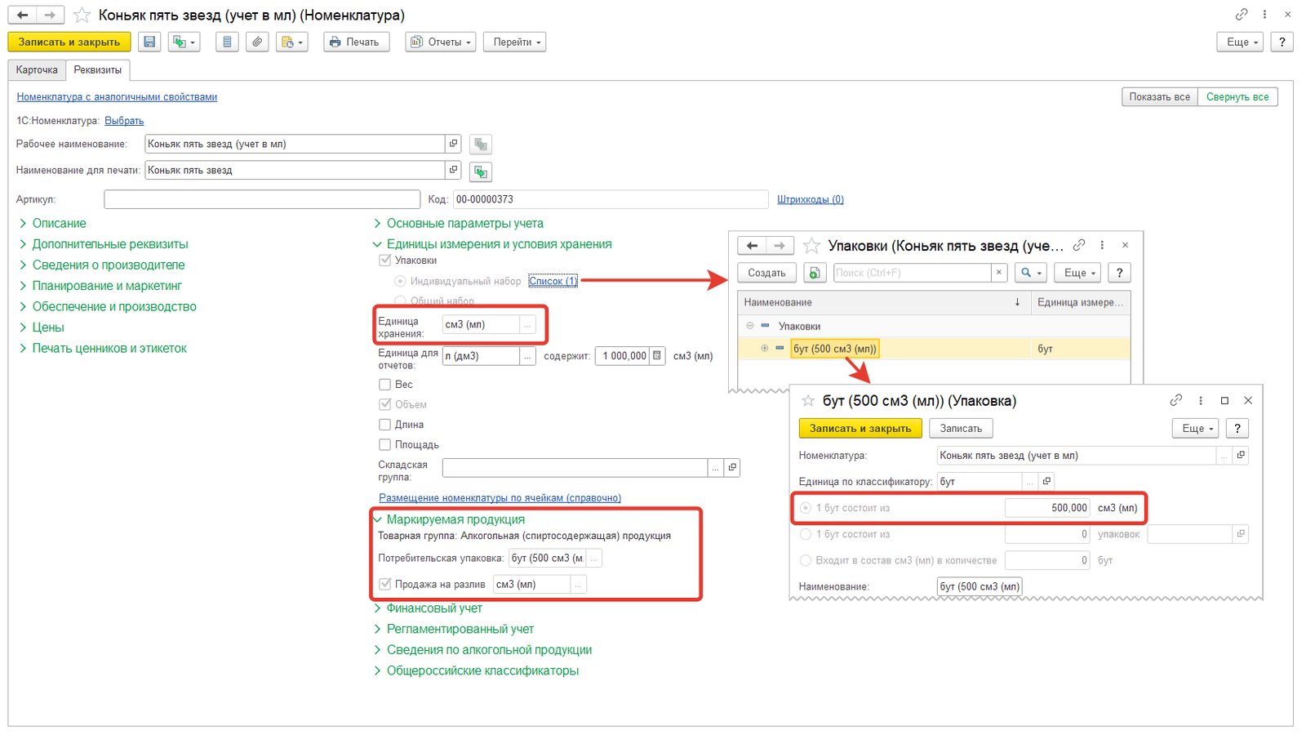Click the copy link icon at top right

1241,15
